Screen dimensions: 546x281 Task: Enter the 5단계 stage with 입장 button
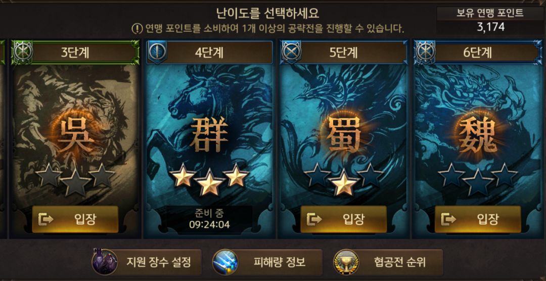[344, 219]
